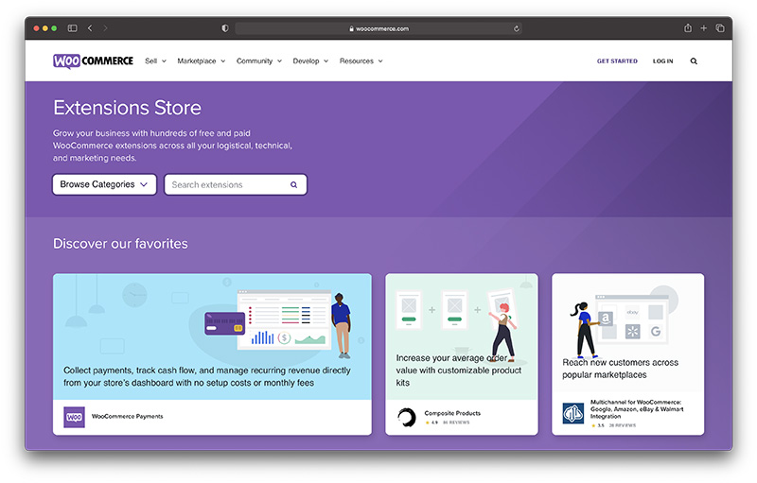757x483 pixels.
Task: Open the Marketplace dropdown menu
Action: pyautogui.click(x=201, y=61)
